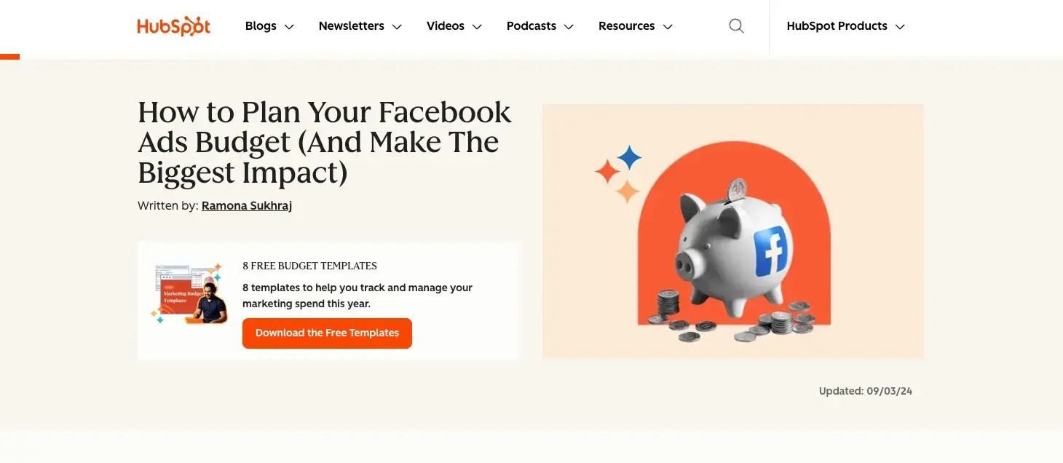Click the Updated 09/03/24 date text
The width and height of the screenshot is (1063, 463).
click(866, 391)
